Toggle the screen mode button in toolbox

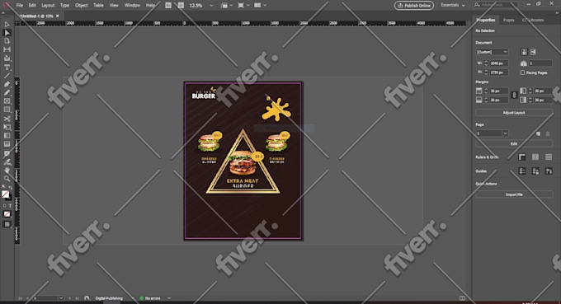pos(7,224)
